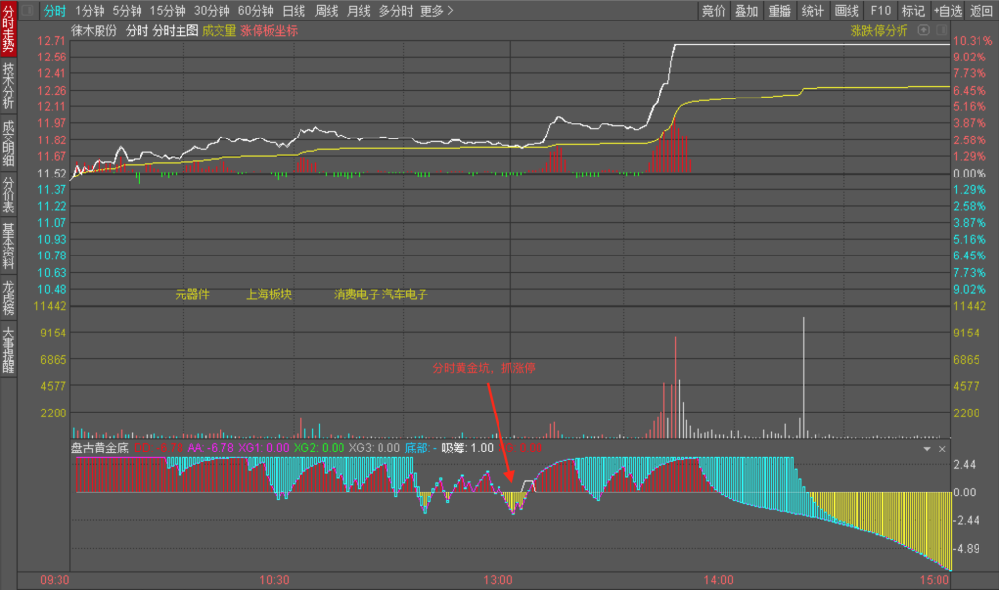Image resolution: width=999 pixels, height=590 pixels.
Task: Click the 竞价 button
Action: point(714,11)
